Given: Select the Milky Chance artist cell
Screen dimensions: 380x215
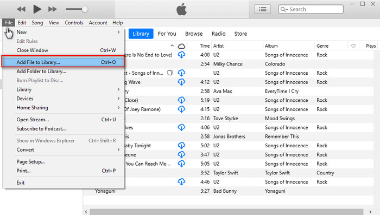Looking at the screenshot, I should (228, 64).
